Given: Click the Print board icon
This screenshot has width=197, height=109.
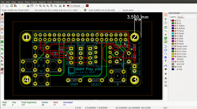Looking at the screenshot, I should pos(28,6).
